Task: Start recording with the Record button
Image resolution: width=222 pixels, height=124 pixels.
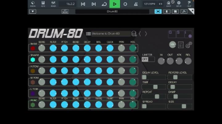Action: click(x=125, y=4)
